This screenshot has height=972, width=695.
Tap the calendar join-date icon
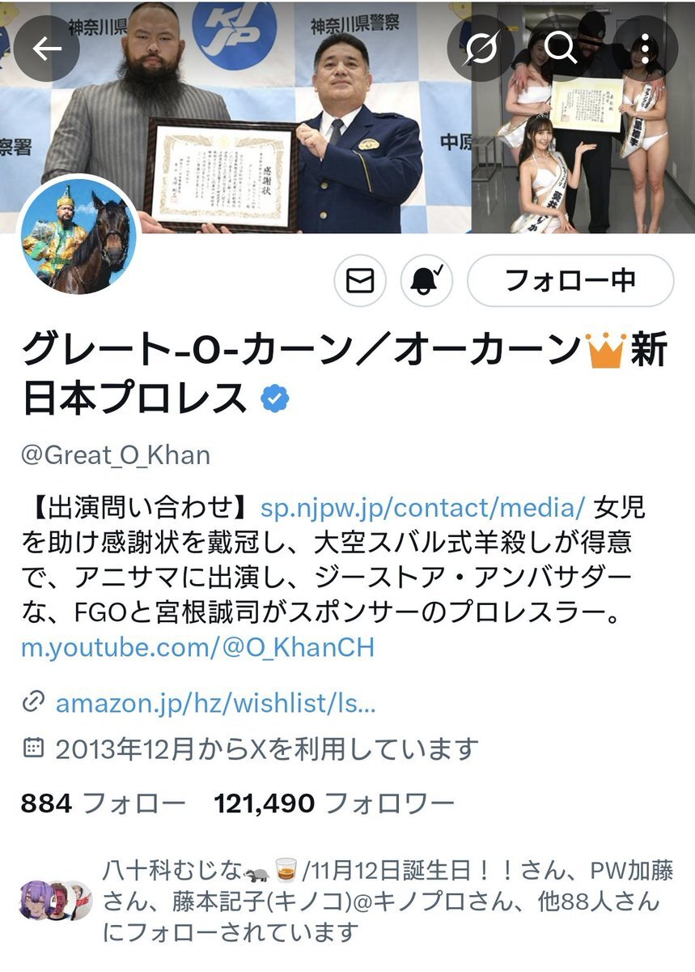point(33,748)
